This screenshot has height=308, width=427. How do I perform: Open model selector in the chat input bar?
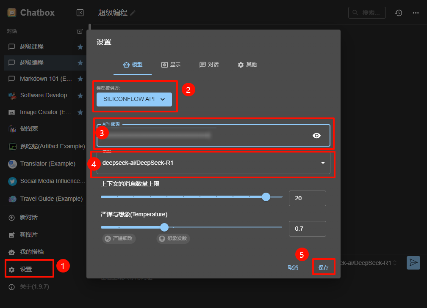[369, 263]
